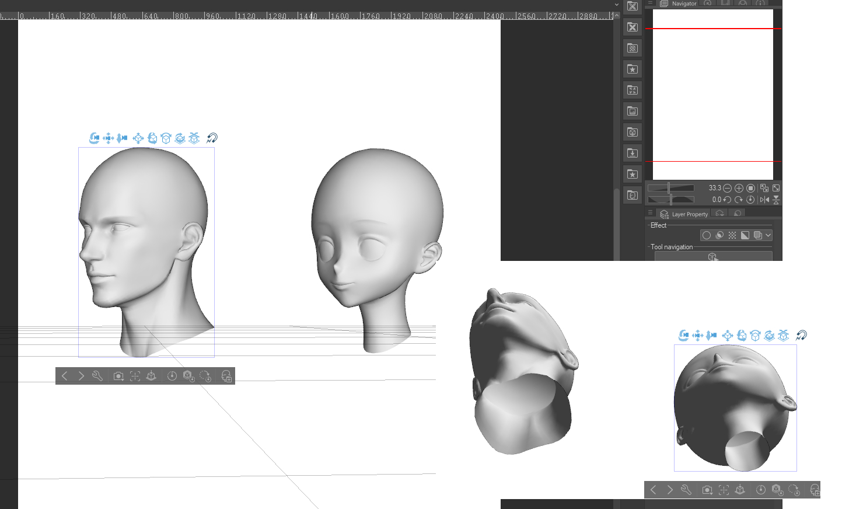The height and width of the screenshot is (509, 842).
Task: Select horizontal-axis rotate cube above realistic head
Action: pyautogui.click(x=166, y=138)
